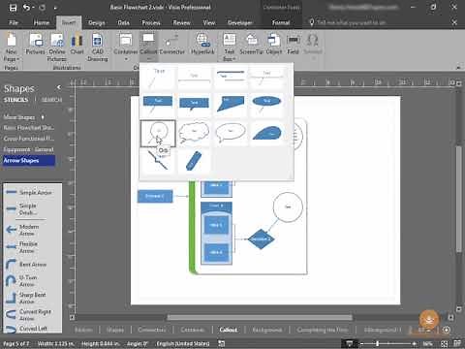The width and height of the screenshot is (465, 349).
Task: Click the Redo icon in title bar
Action: point(42,8)
